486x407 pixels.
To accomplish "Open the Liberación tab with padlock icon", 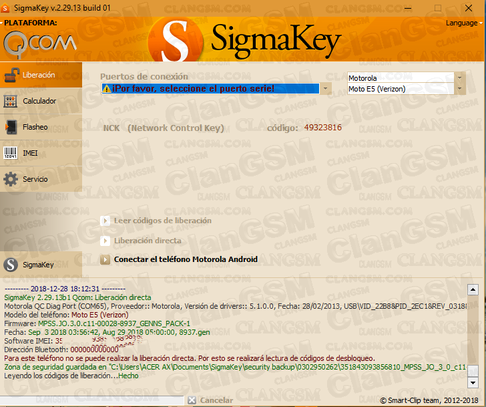I will (x=41, y=75).
